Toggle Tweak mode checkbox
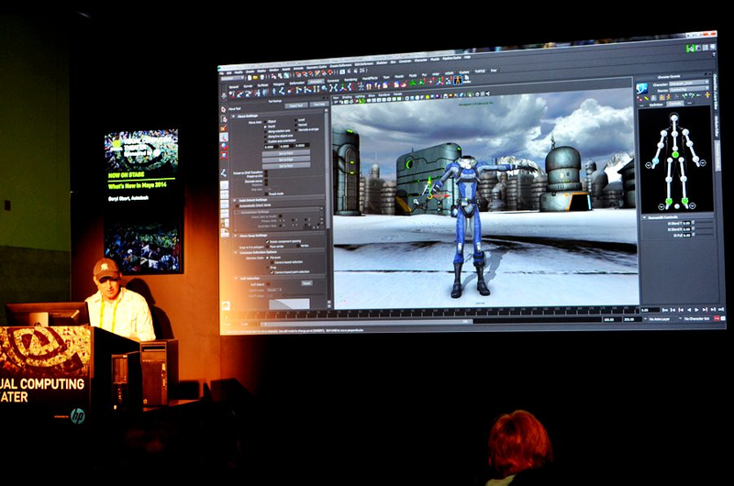Image resolution: width=734 pixels, height=486 pixels. point(266,193)
